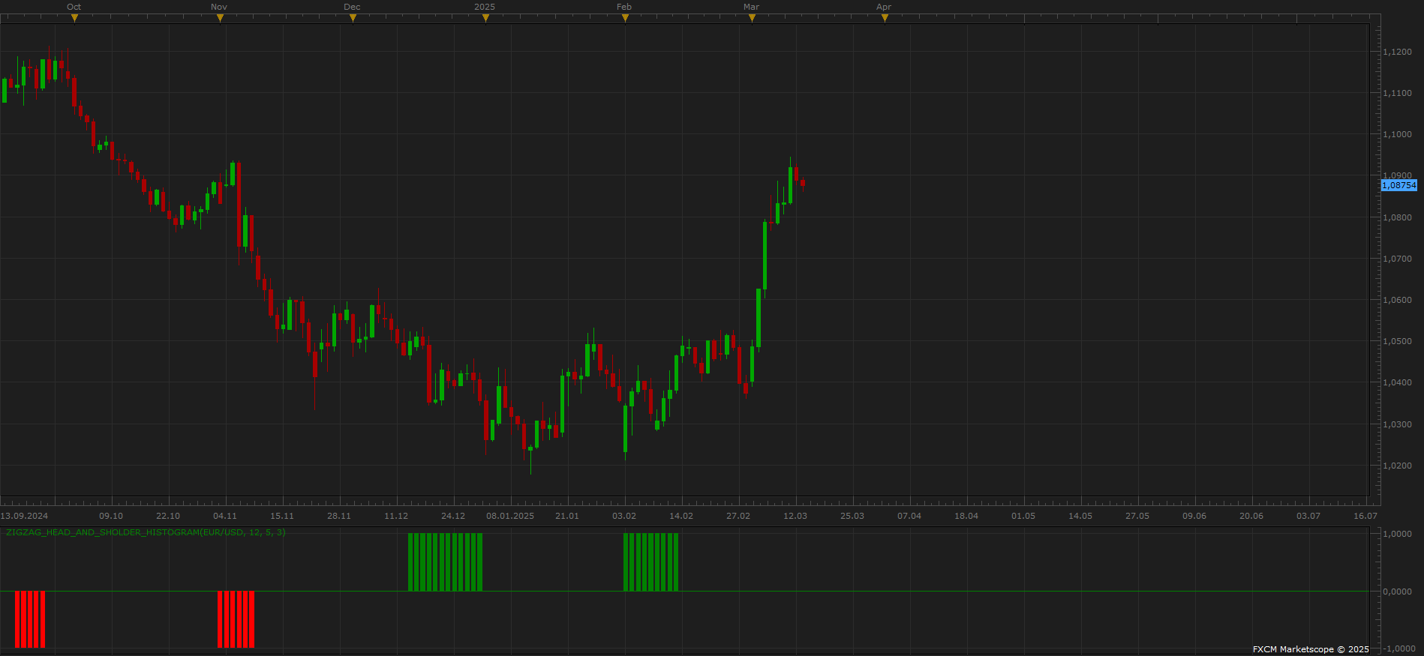
Task: Click the Apr month marker triangle
Action: [885, 18]
